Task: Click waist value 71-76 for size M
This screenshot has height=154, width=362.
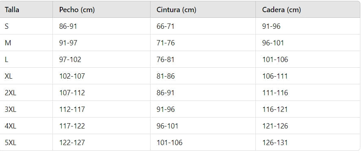Action: pyautogui.click(x=166, y=43)
